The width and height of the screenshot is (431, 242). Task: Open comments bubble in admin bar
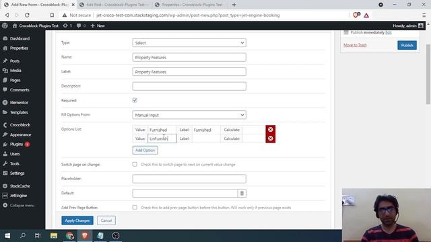(x=81, y=26)
